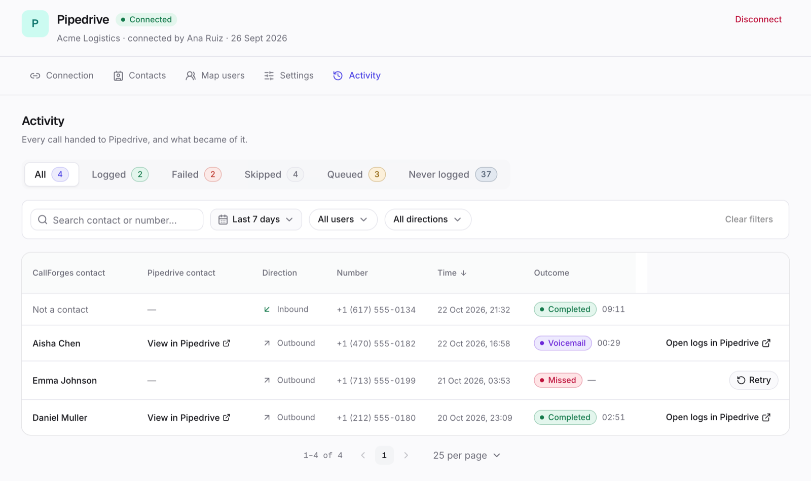Screen dimensions: 811x481
Task: Click the Activity history clock icon
Action: coord(338,76)
